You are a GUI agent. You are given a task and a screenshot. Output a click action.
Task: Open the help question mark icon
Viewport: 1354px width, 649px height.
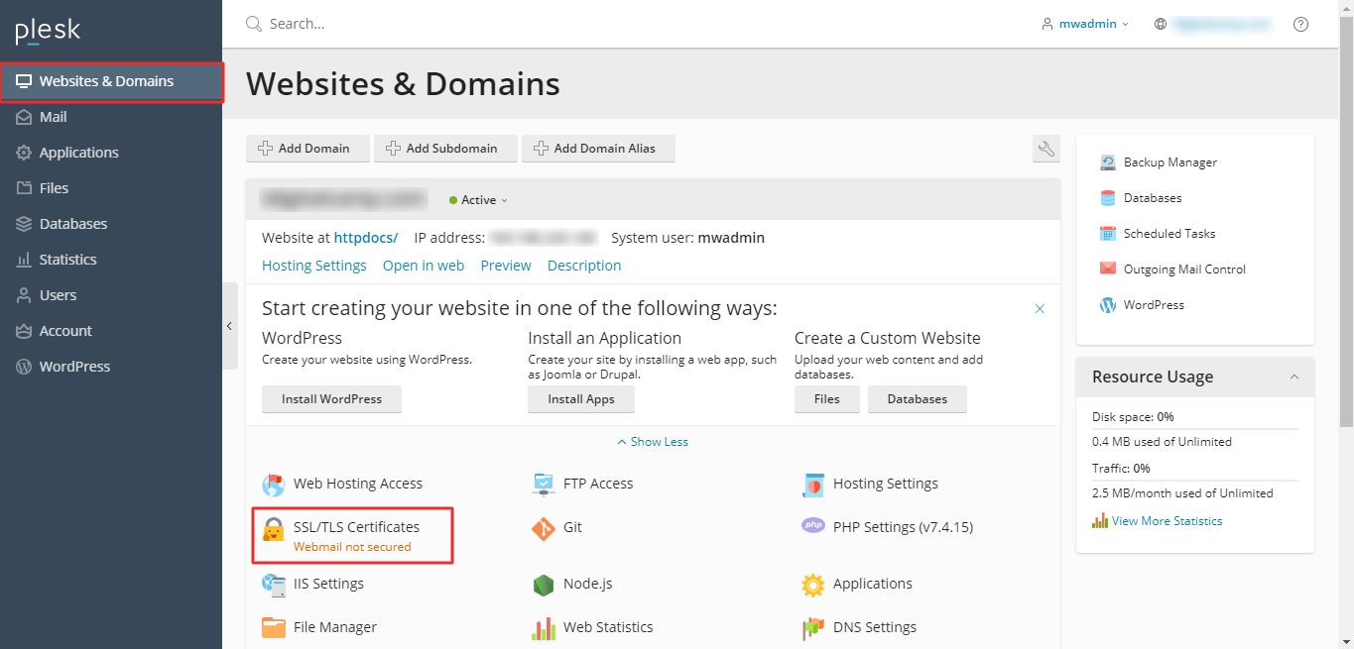tap(1301, 24)
